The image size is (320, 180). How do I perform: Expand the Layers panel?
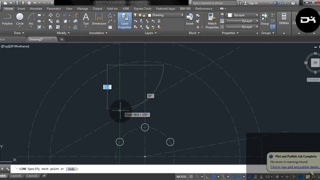tap(150, 33)
